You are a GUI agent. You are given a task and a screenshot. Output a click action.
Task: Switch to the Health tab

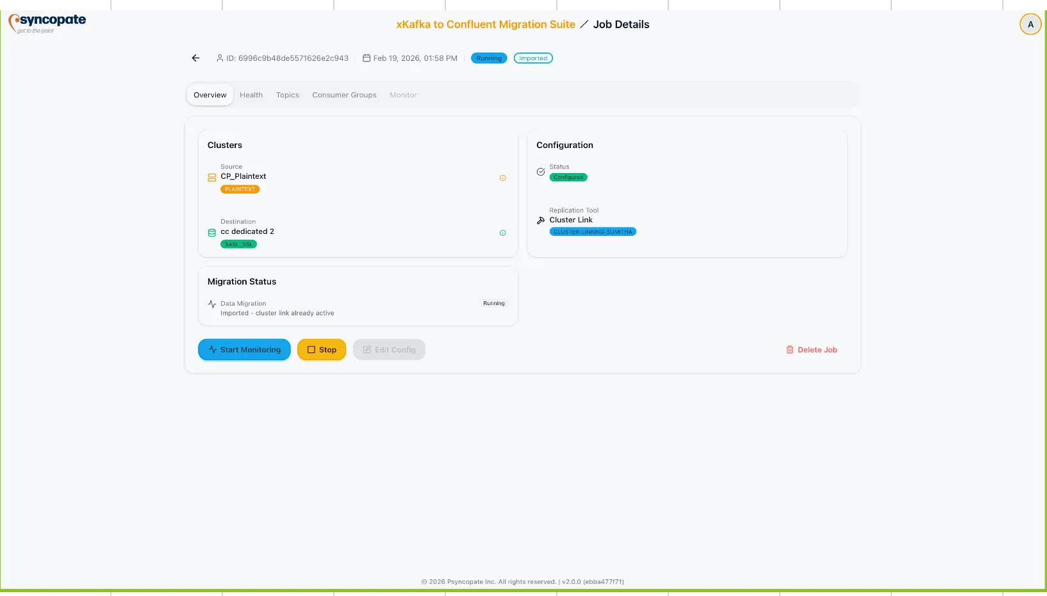[x=251, y=95]
